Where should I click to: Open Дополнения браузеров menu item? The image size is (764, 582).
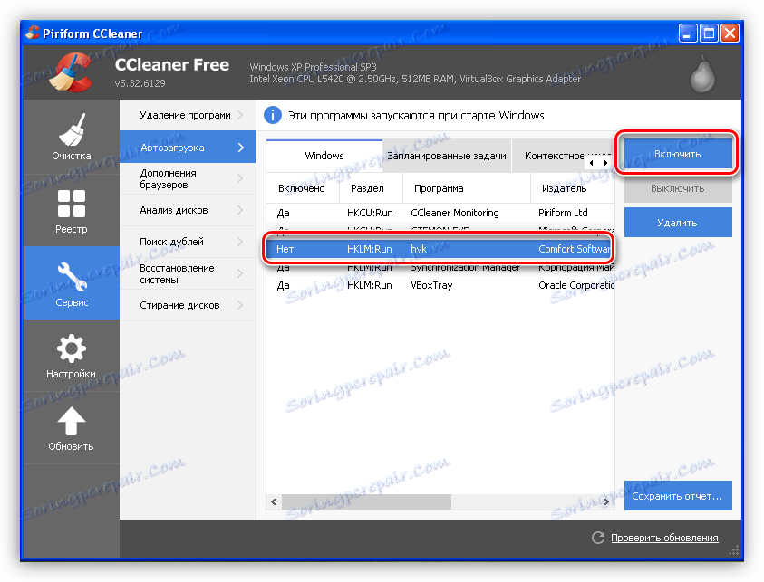coord(188,178)
